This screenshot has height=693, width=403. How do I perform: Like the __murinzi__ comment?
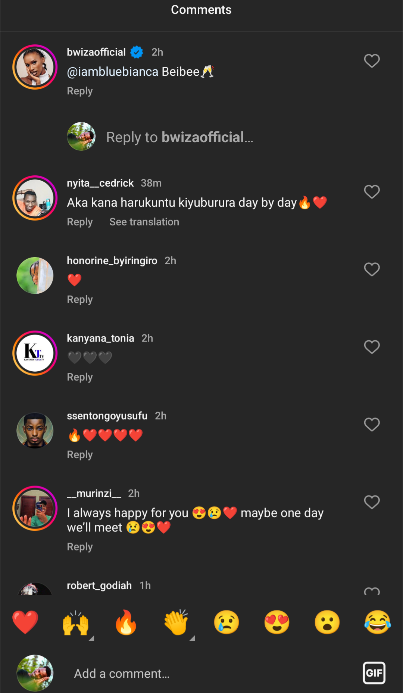(x=372, y=502)
